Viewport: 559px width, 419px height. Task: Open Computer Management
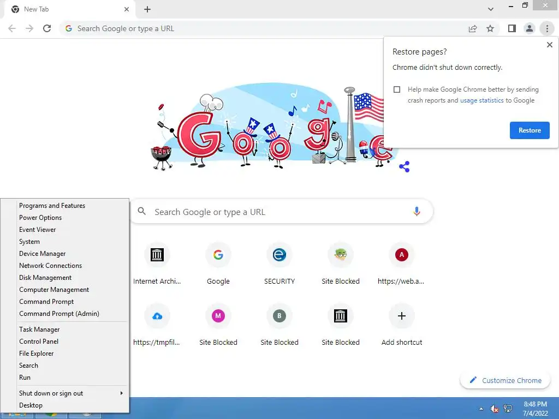64,290
